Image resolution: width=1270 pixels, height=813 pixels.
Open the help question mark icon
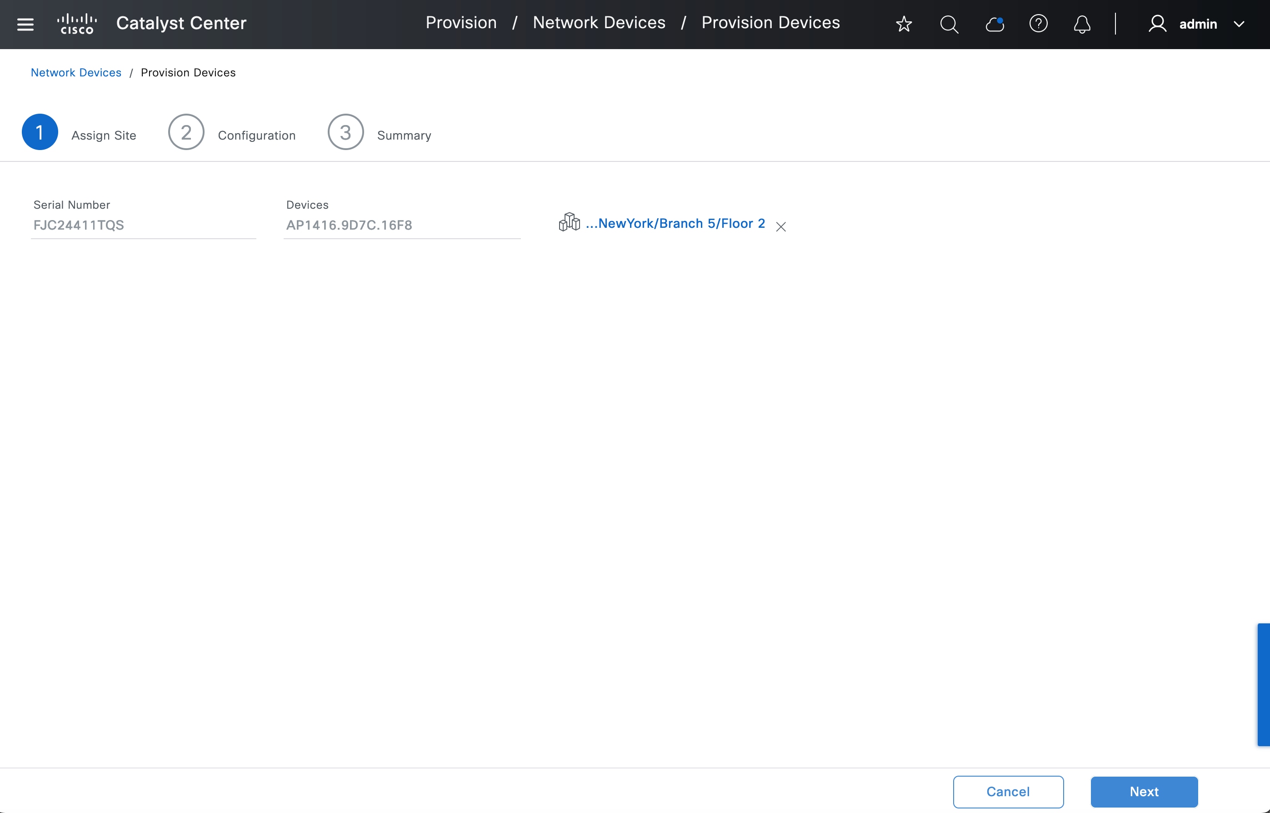[x=1038, y=24]
